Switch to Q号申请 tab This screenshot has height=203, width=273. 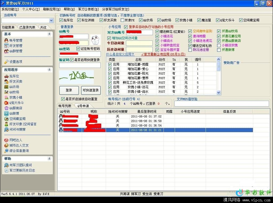coord(83,106)
